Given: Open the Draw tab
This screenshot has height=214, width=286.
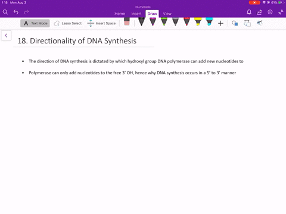Looking at the screenshot, I should [152, 14].
